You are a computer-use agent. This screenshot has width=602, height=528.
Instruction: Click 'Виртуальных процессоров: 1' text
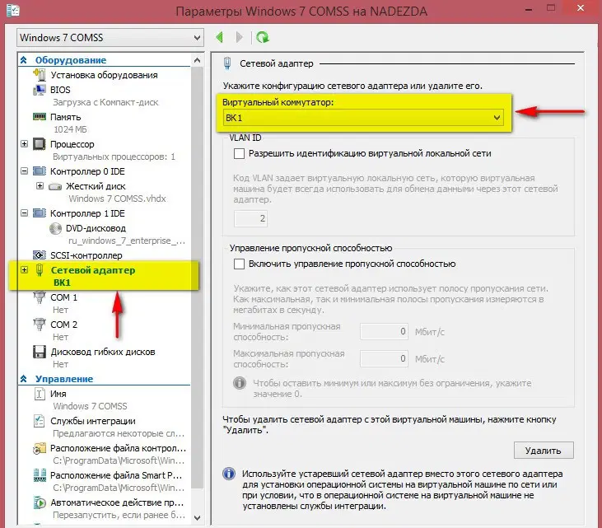click(114, 157)
